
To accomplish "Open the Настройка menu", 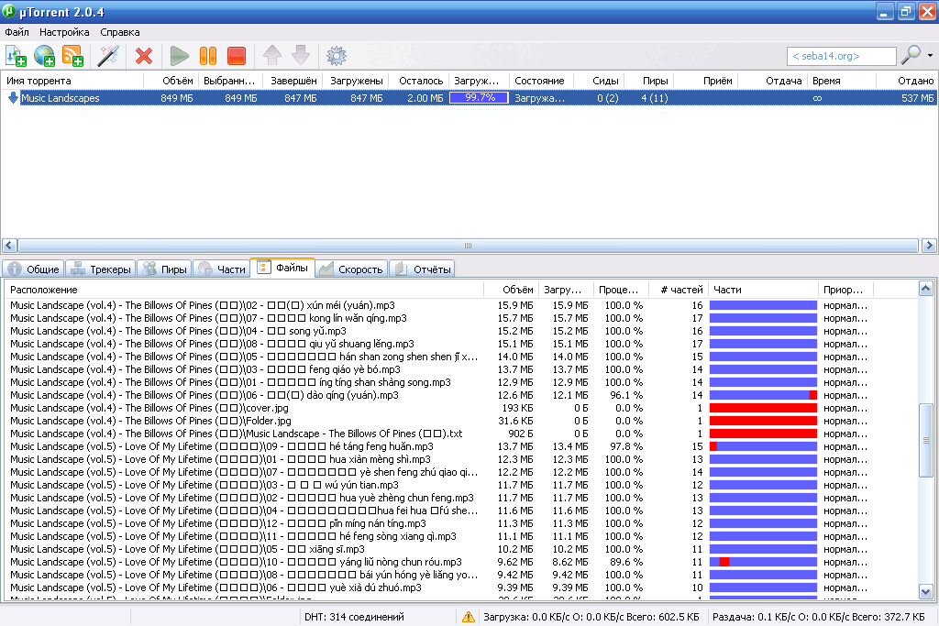I will (64, 32).
